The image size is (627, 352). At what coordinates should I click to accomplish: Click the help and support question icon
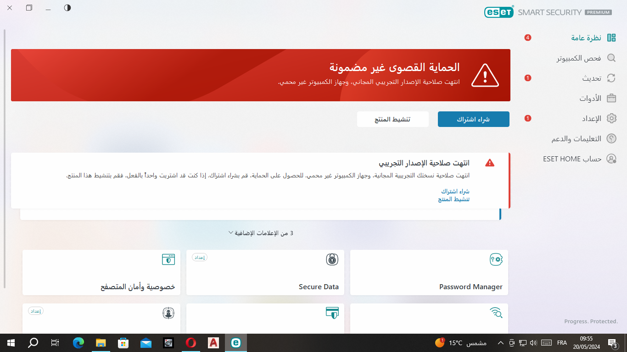(611, 138)
